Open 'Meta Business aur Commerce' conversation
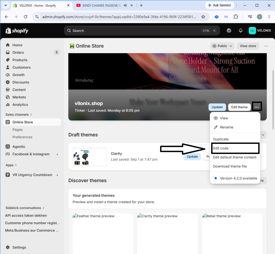The height and width of the screenshot is (254, 275). click(x=32, y=230)
